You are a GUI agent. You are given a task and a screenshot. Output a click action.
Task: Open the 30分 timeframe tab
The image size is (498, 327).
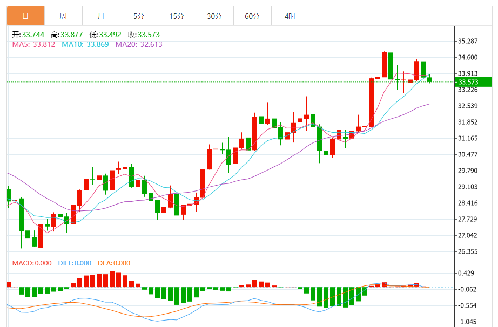tap(214, 16)
